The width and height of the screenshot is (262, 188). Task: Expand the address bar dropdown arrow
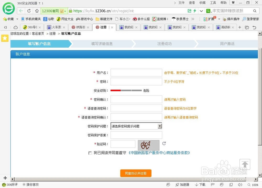click(x=201, y=11)
